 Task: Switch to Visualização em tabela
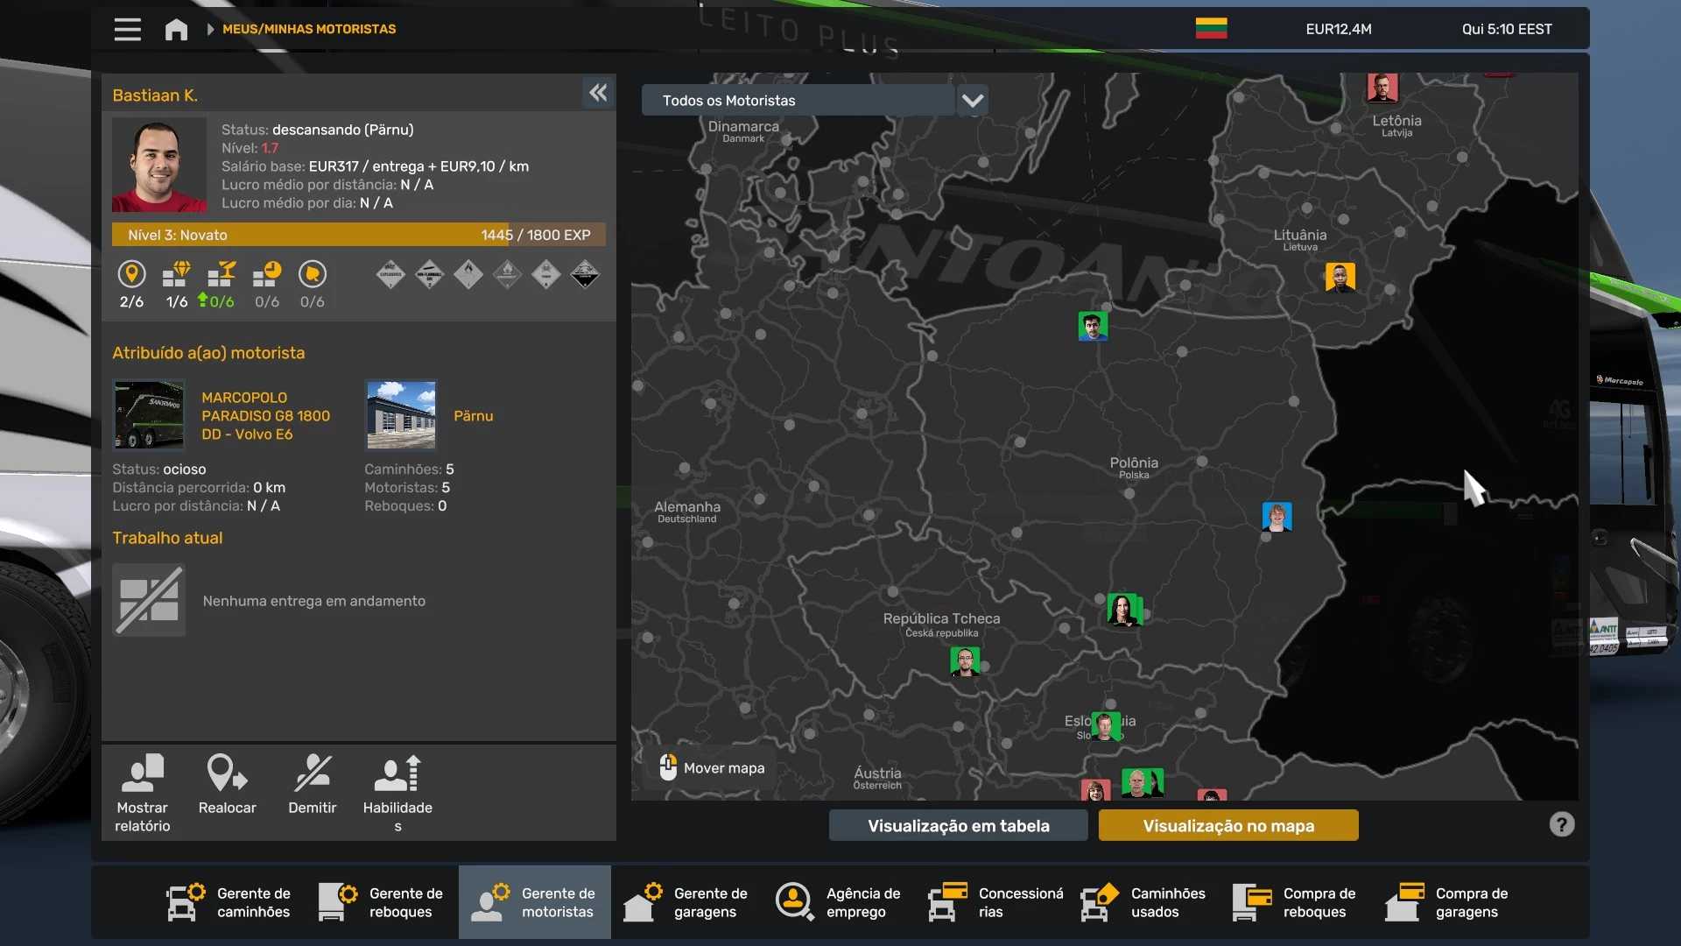[958, 825]
